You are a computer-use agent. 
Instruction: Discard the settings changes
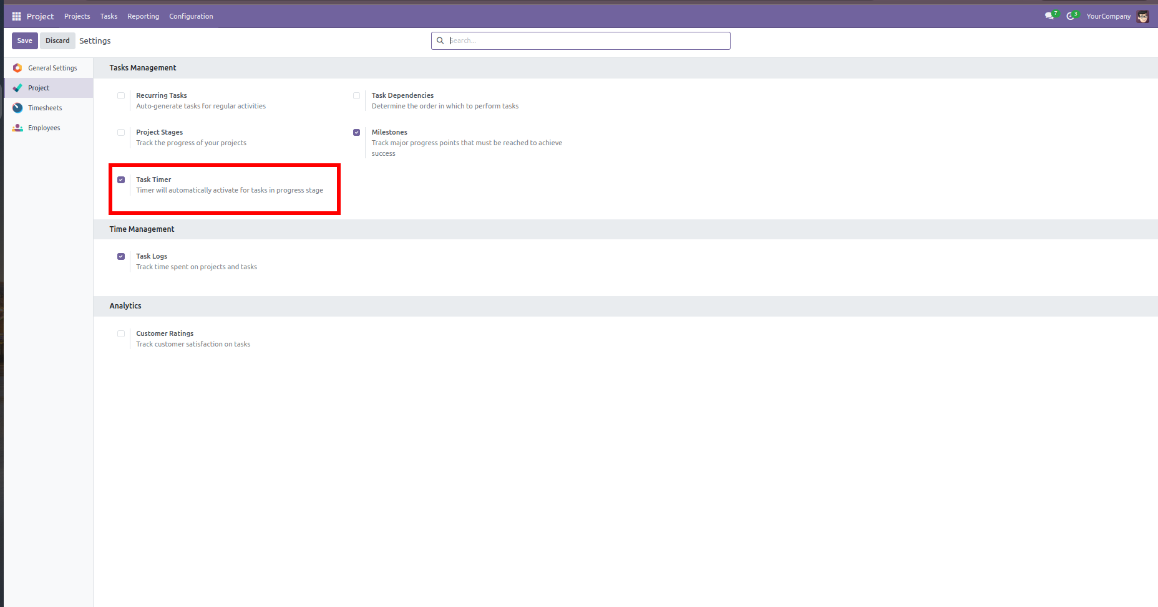(x=57, y=41)
